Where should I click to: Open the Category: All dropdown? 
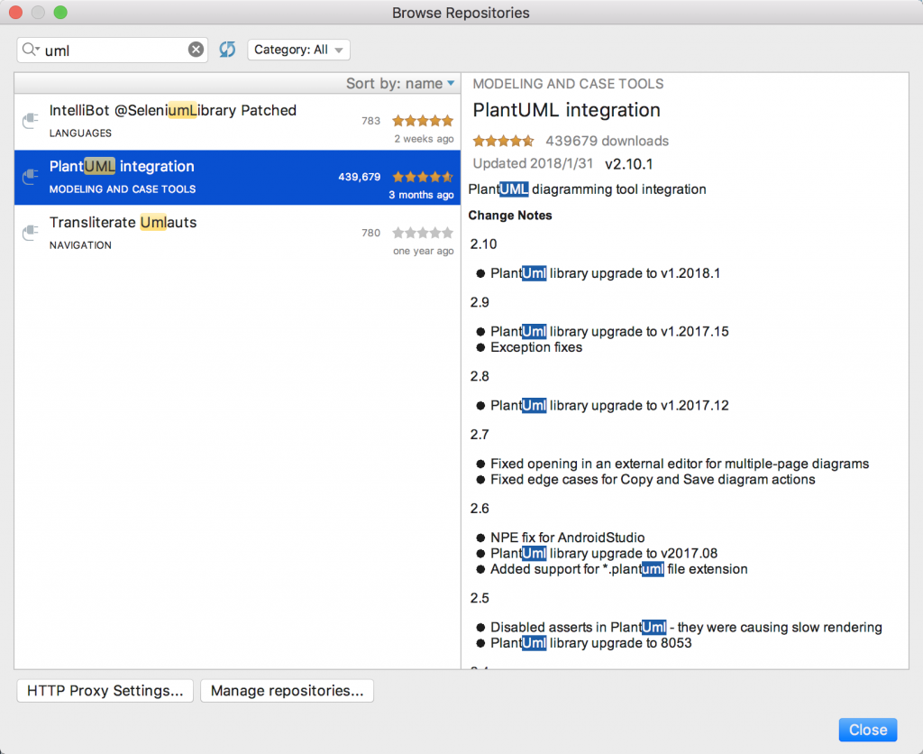coord(298,51)
